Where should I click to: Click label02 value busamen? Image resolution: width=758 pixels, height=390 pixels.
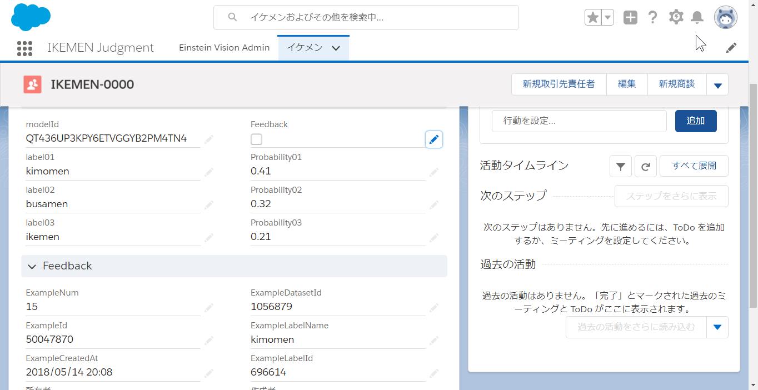(x=47, y=204)
